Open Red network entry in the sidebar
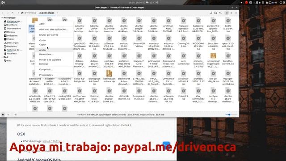The width and height of the screenshot is (286, 161). click(x=8, y=61)
